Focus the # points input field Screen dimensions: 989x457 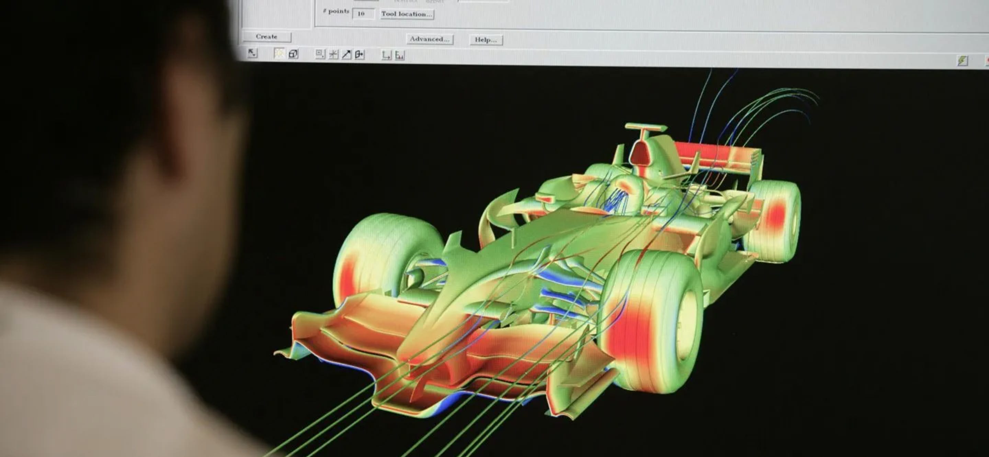(363, 14)
